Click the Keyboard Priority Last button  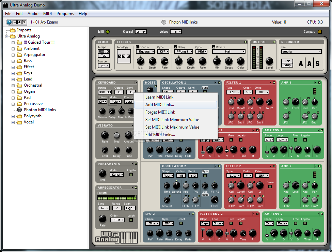click(129, 102)
